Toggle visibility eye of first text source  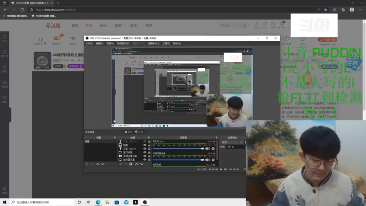pos(145,141)
